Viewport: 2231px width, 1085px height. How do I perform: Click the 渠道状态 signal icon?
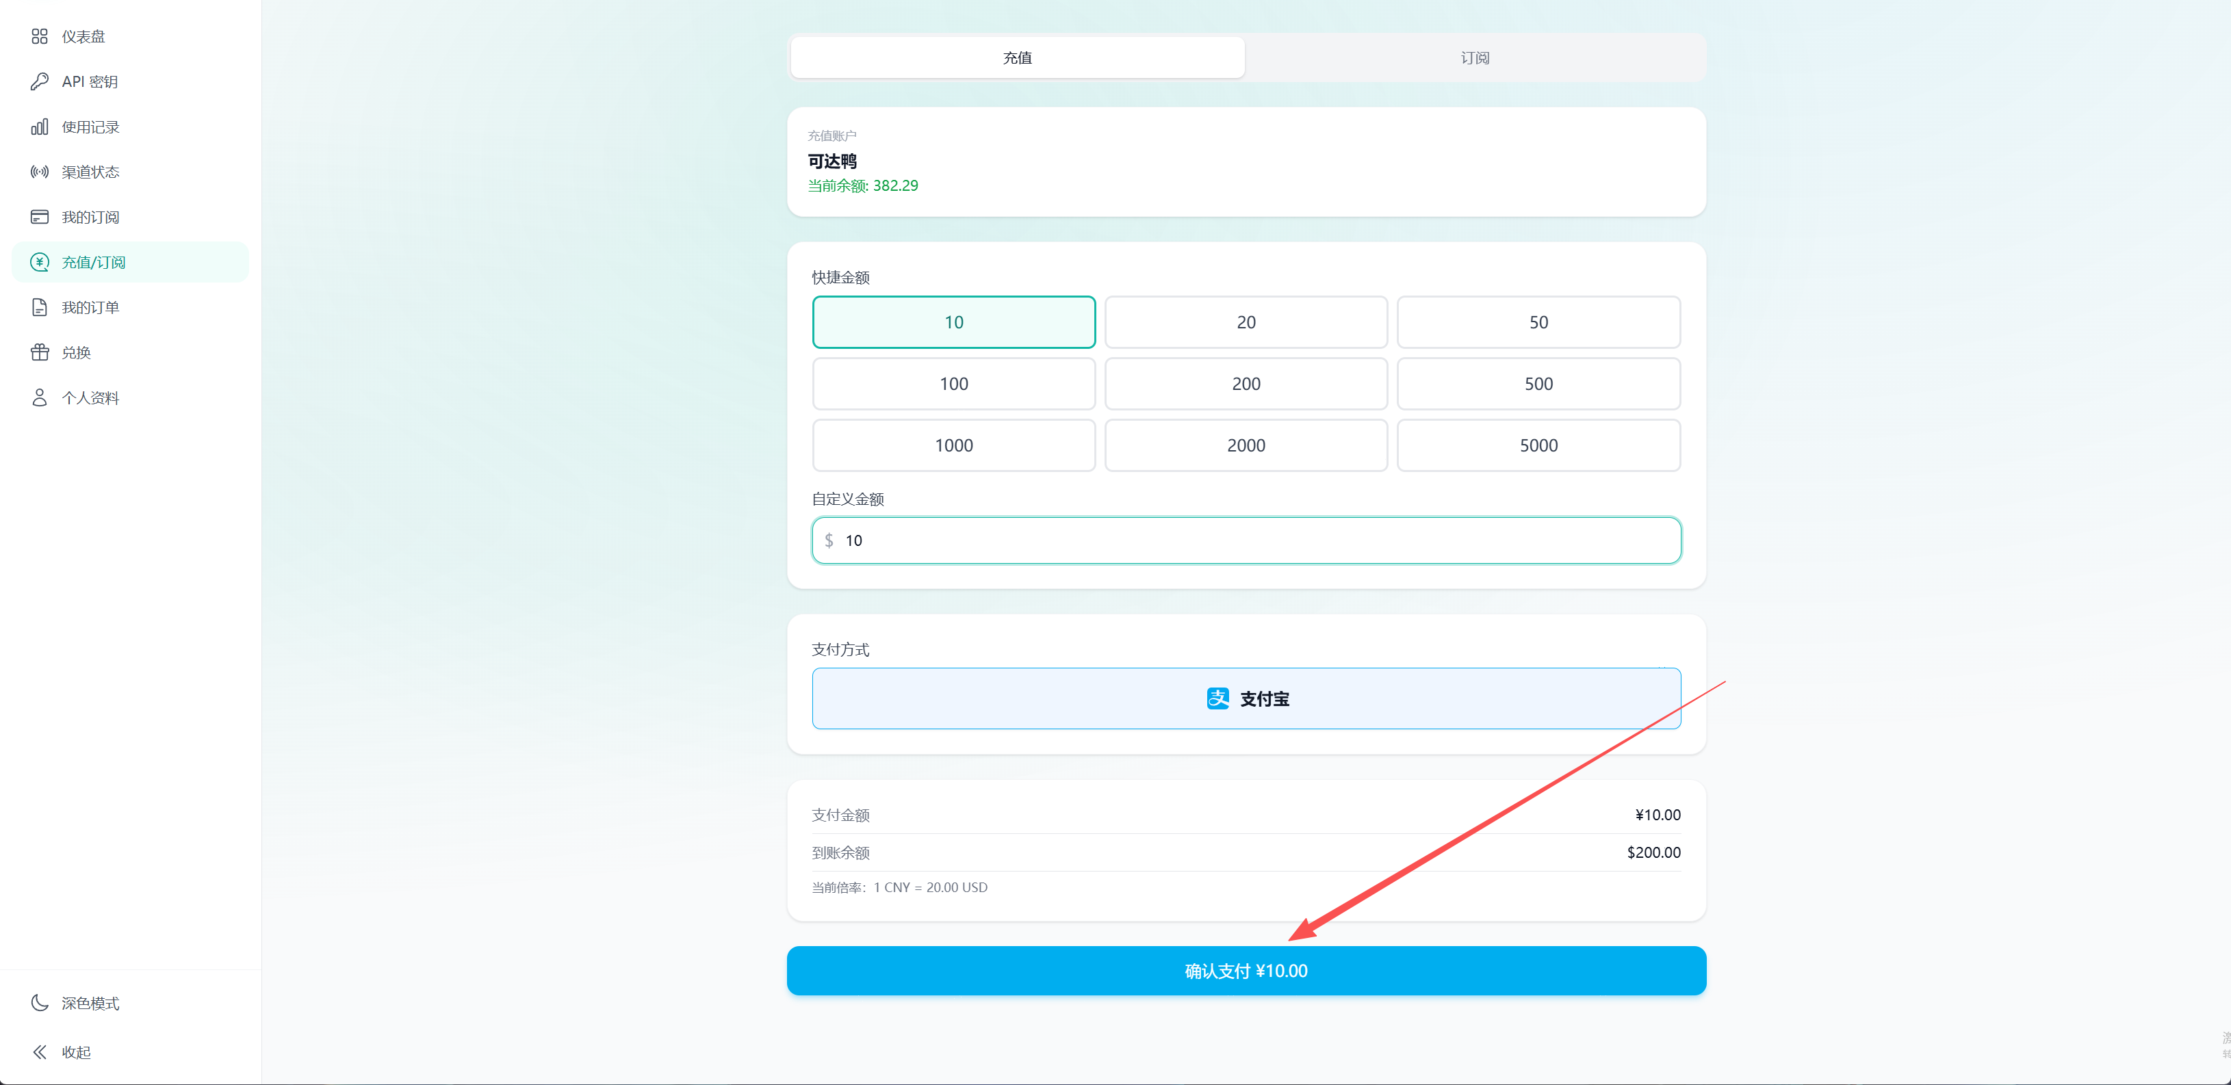(39, 172)
